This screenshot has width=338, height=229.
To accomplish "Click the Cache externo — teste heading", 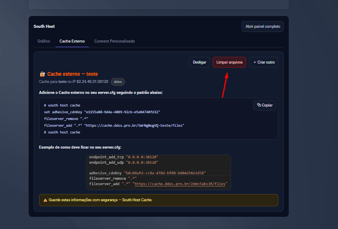I will (x=73, y=74).
